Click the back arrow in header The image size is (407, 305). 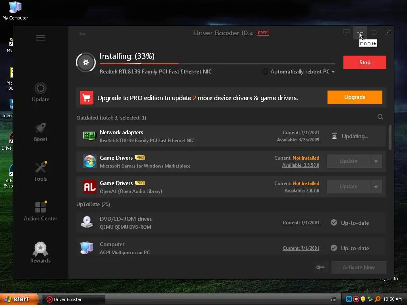point(83,34)
